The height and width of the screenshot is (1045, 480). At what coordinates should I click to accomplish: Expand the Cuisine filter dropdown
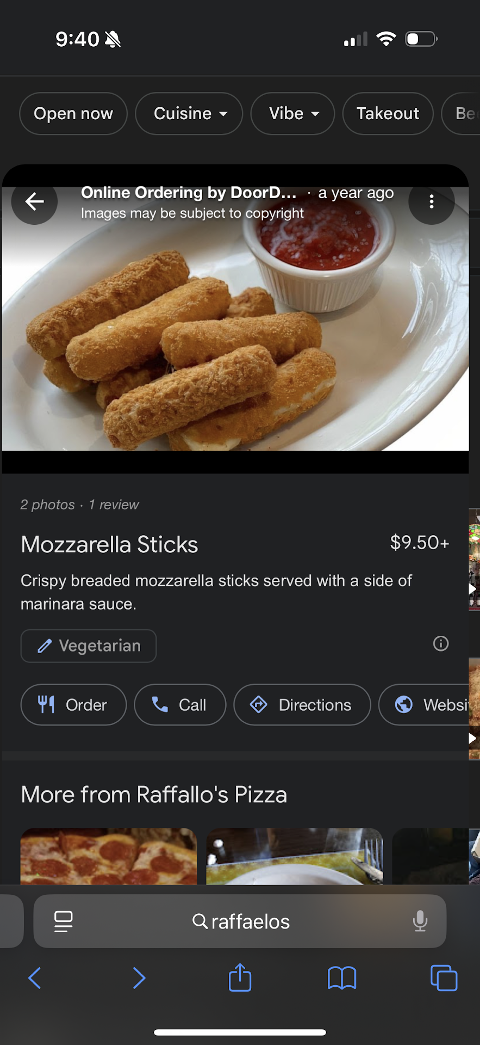[189, 114]
